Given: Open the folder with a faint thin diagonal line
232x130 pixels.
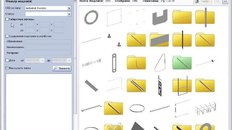Looking at the screenshot, I should tap(182, 17).
